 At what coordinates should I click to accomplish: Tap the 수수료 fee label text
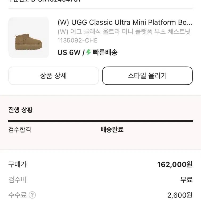click(x=17, y=195)
